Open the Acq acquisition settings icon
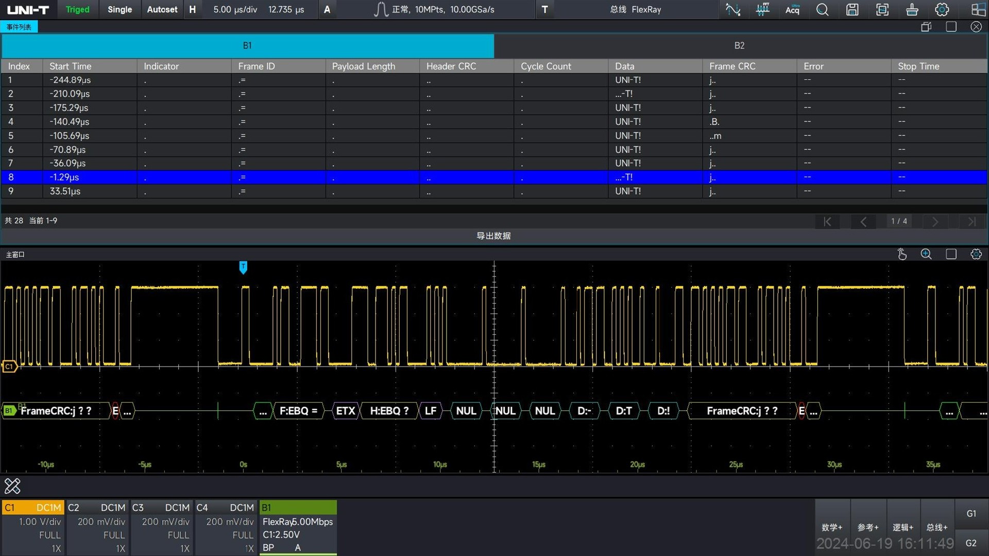The width and height of the screenshot is (989, 556). pos(792,9)
